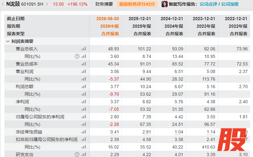Click the N沈鼓 stock name
The image size is (253, 157).
pos(13,4)
